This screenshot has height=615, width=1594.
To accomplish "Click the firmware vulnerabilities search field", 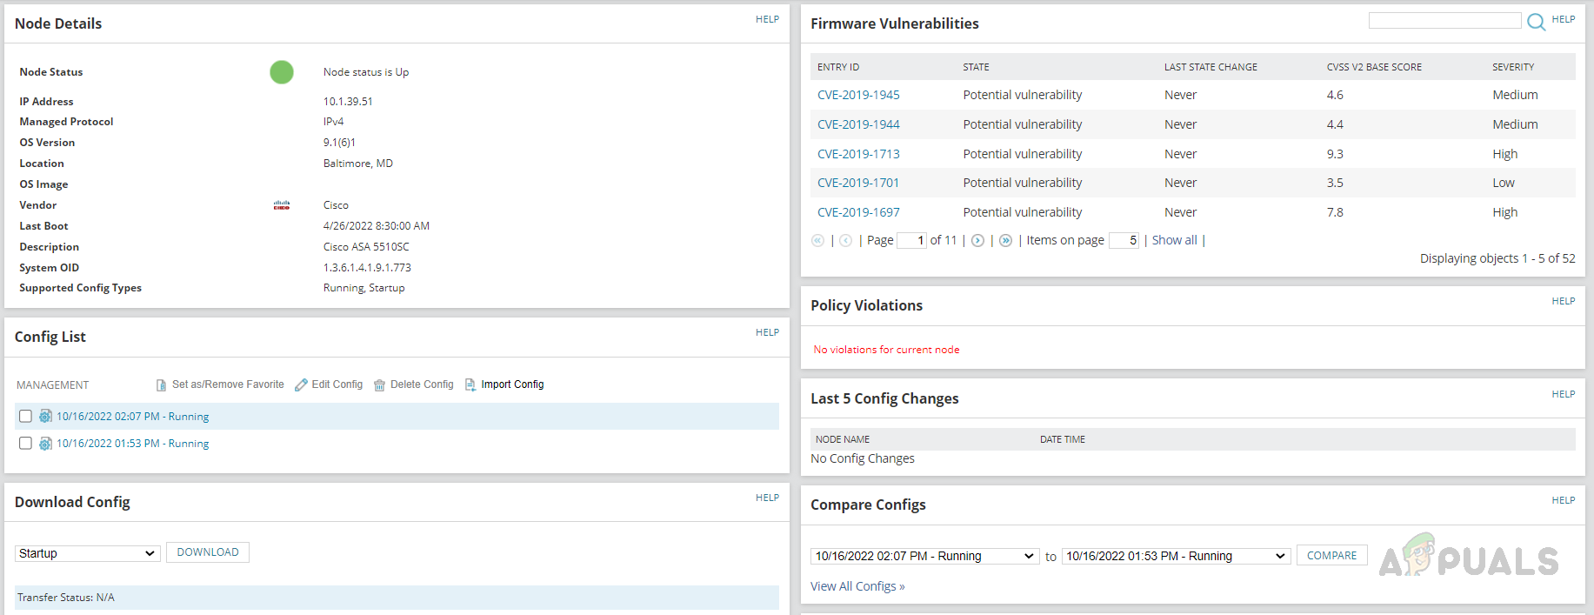I will coord(1444,21).
